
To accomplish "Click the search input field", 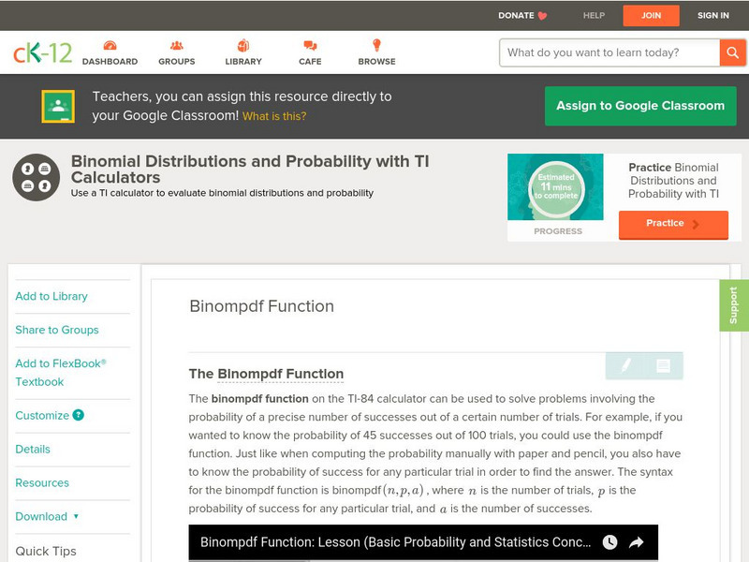I will 609,52.
